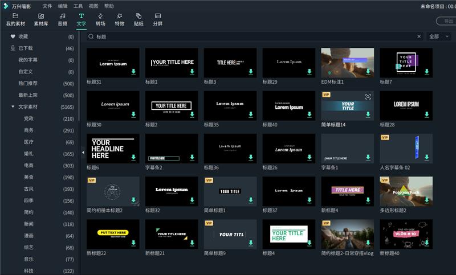
Task: Collapse the 文字素材 tree arrow
Action: (13, 106)
